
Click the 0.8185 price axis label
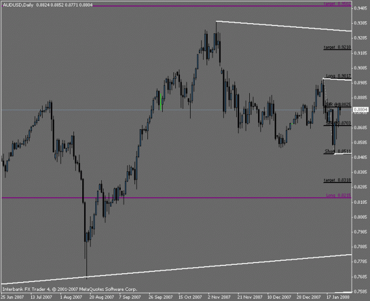(x=361, y=202)
